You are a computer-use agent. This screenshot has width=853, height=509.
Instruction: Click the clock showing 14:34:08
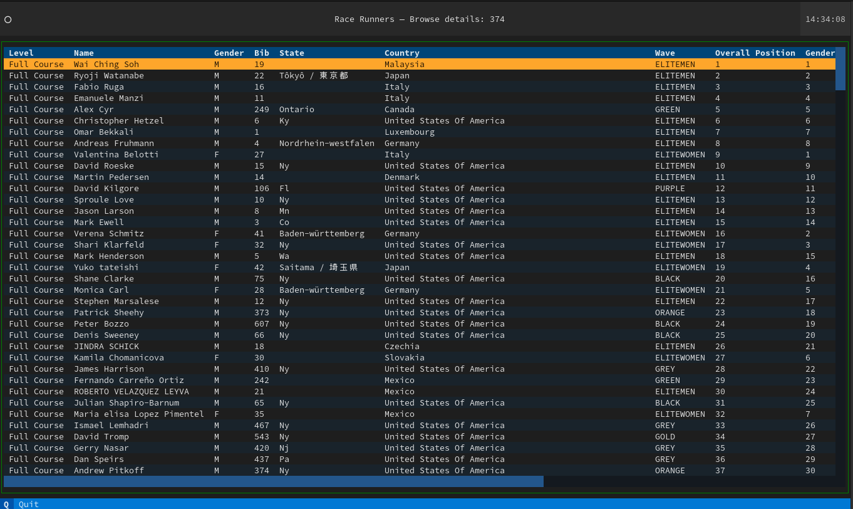click(825, 19)
